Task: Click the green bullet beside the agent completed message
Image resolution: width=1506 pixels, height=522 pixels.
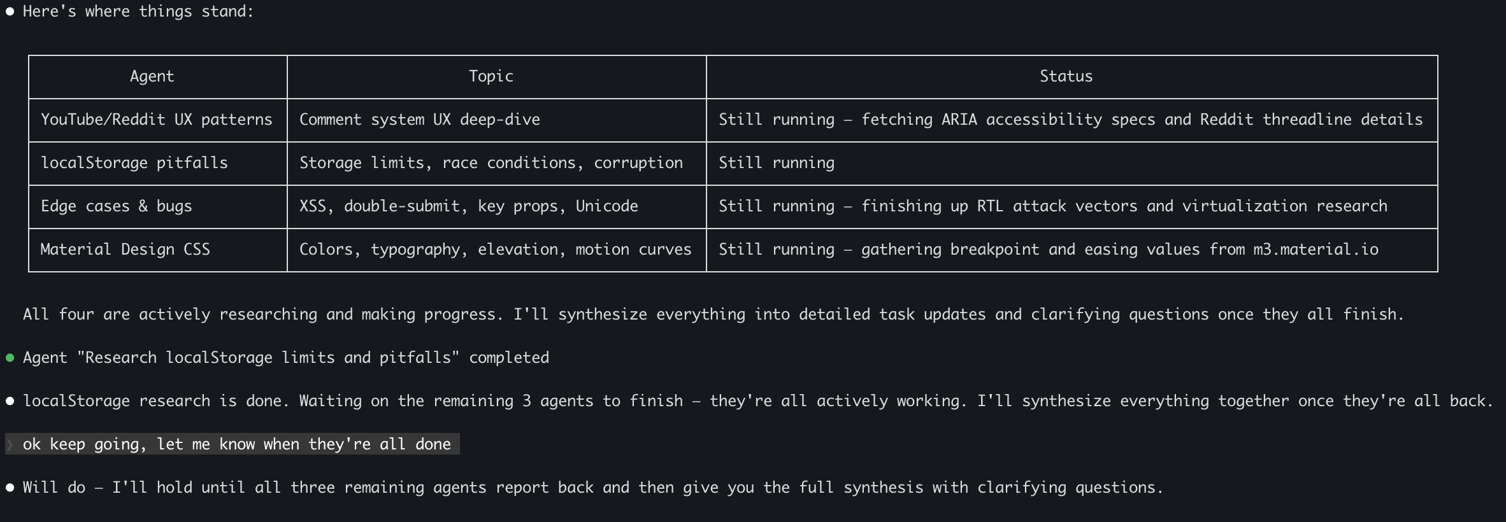Action: [x=10, y=358]
